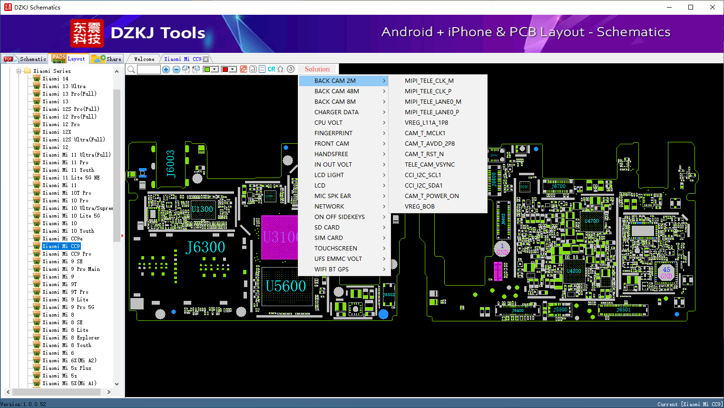Click the red color swatch
724x408 pixels.
pyautogui.click(x=225, y=70)
